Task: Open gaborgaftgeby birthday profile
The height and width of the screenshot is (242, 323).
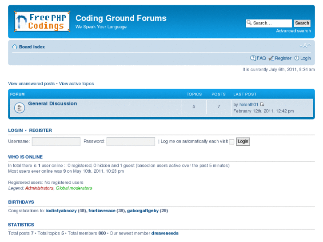Action: tap(143, 210)
